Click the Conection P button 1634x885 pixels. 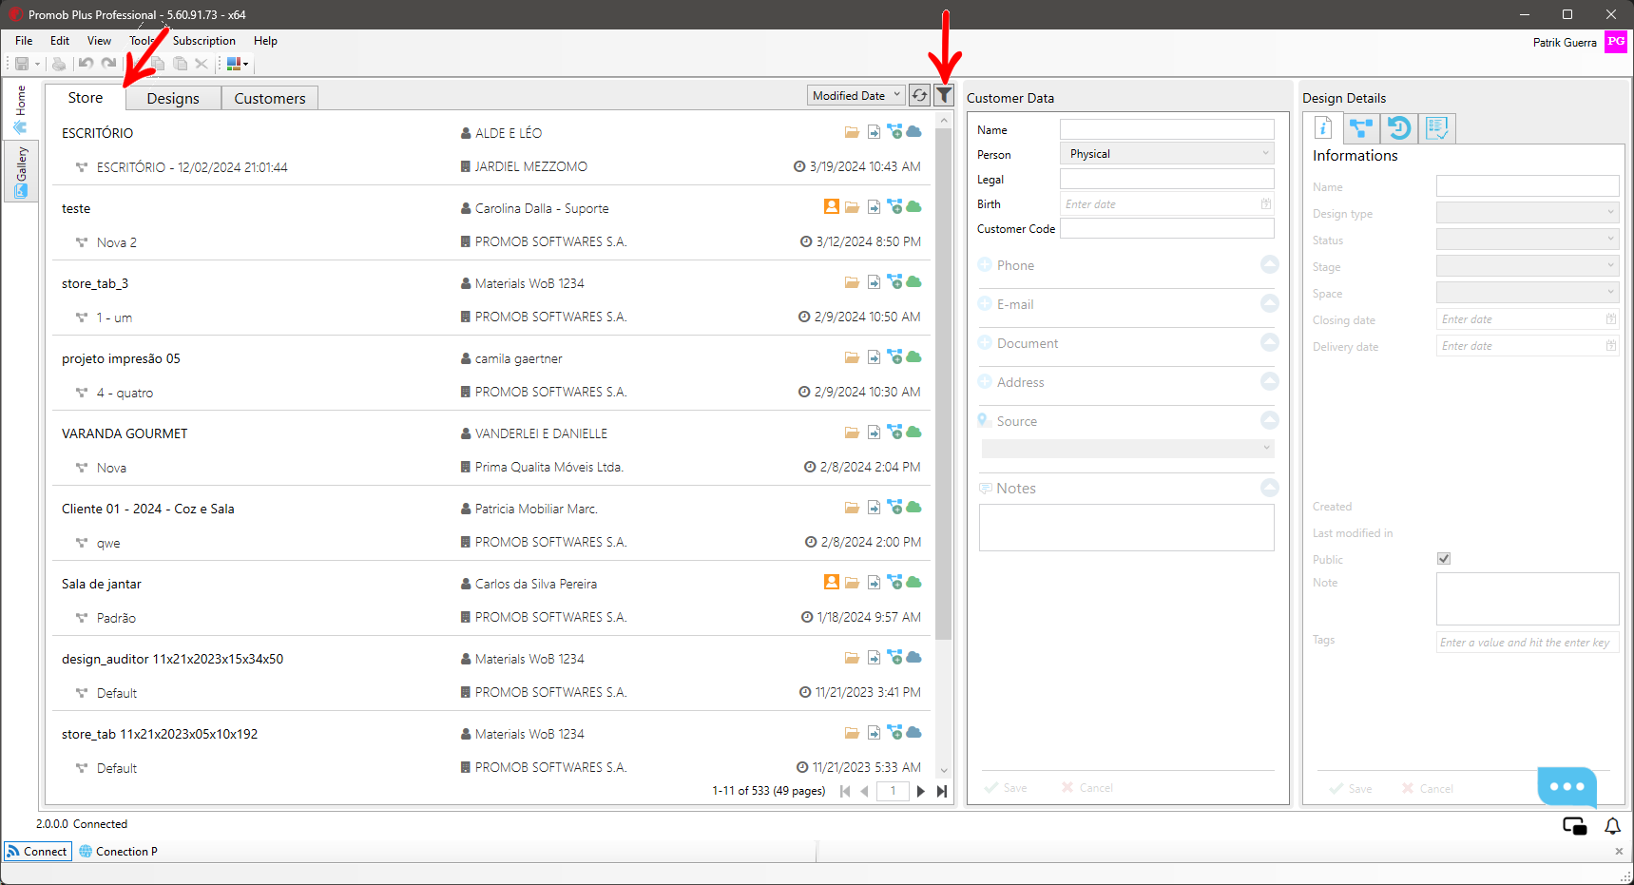pyautogui.click(x=118, y=851)
